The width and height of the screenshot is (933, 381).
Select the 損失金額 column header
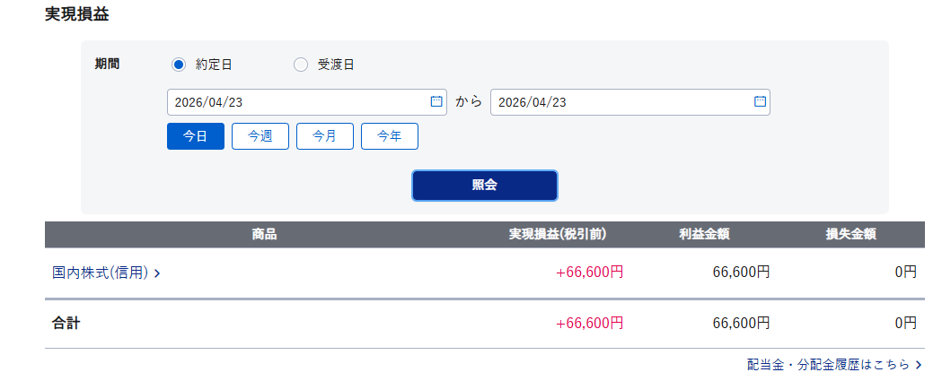click(850, 235)
